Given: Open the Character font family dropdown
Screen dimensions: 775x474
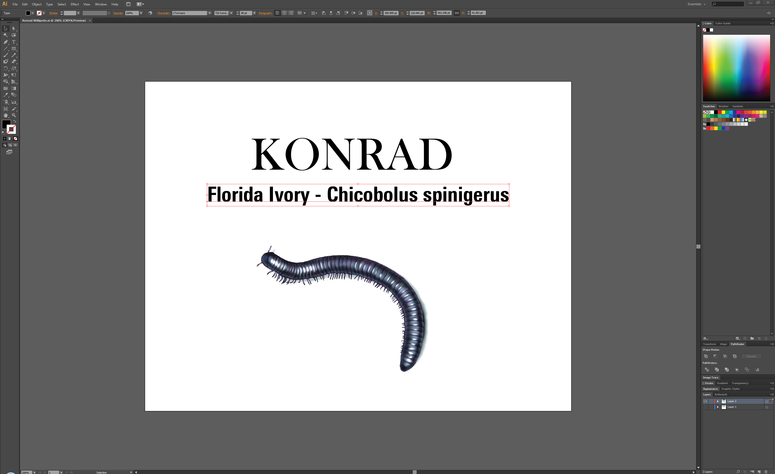Looking at the screenshot, I should (209, 13).
